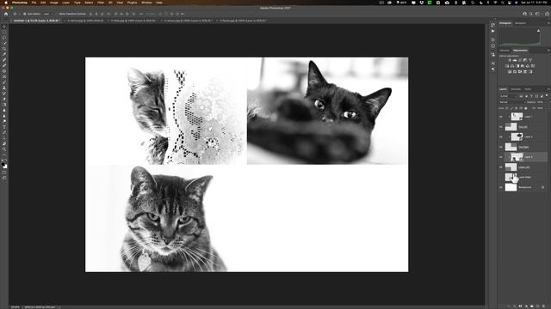Select the Zoom tool in toolbar
Image resolution: width=551 pixels, height=309 pixels.
(4, 149)
